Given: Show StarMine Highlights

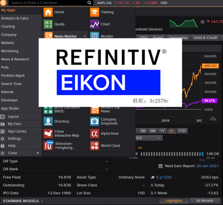Looking at the screenshot, I should (174, 201).
